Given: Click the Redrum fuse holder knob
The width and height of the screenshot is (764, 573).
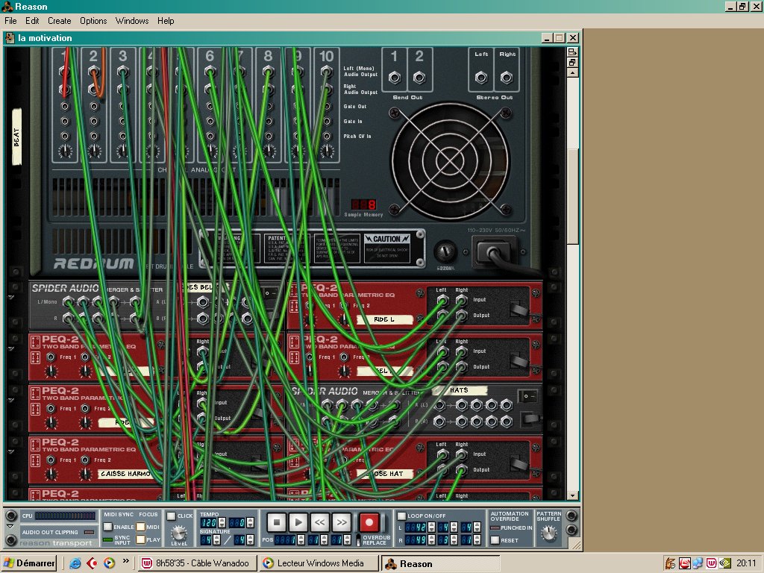Looking at the screenshot, I should 445,252.
